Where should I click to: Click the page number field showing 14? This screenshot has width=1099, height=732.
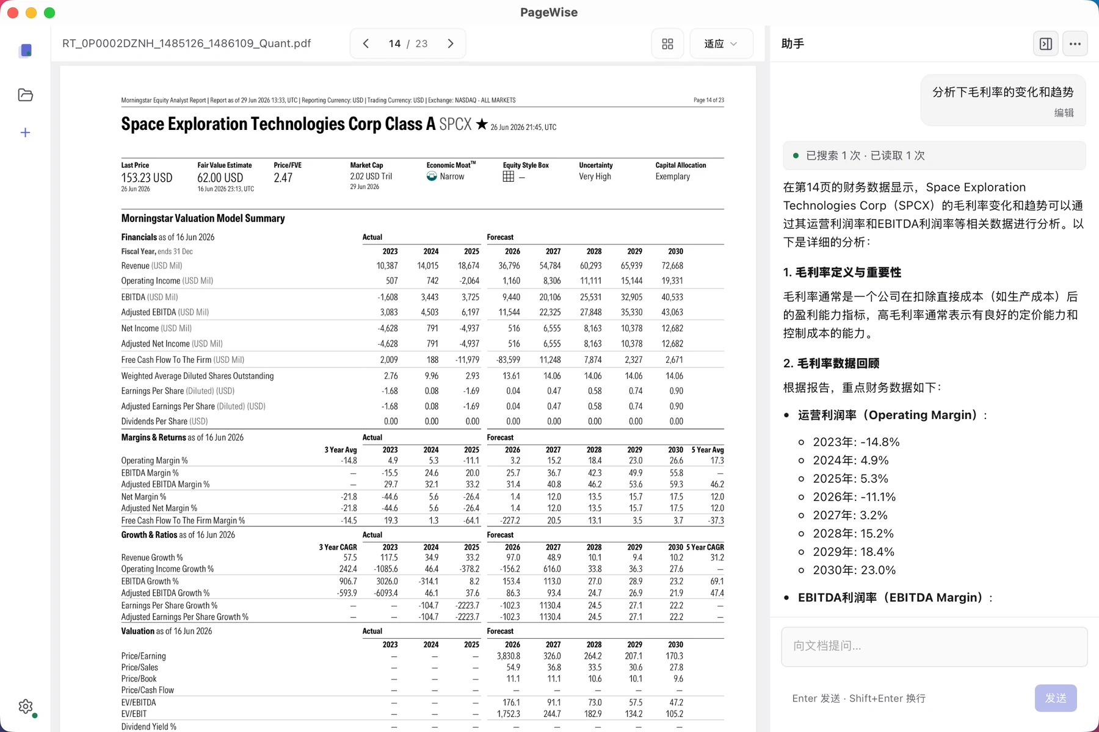tap(395, 44)
